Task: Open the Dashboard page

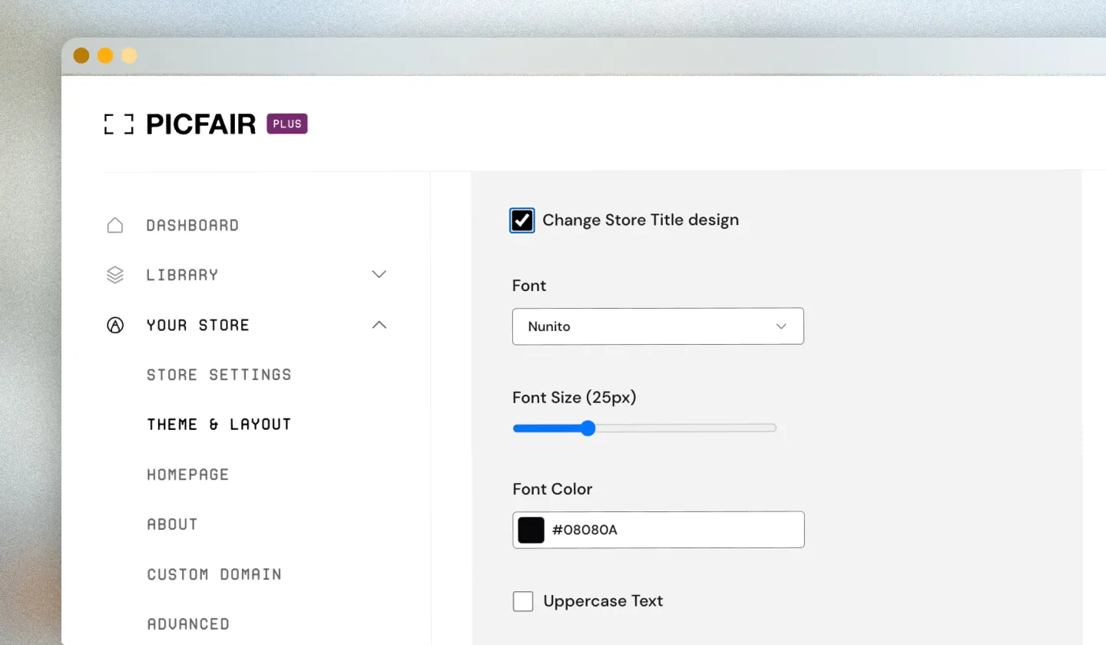Action: 193,225
